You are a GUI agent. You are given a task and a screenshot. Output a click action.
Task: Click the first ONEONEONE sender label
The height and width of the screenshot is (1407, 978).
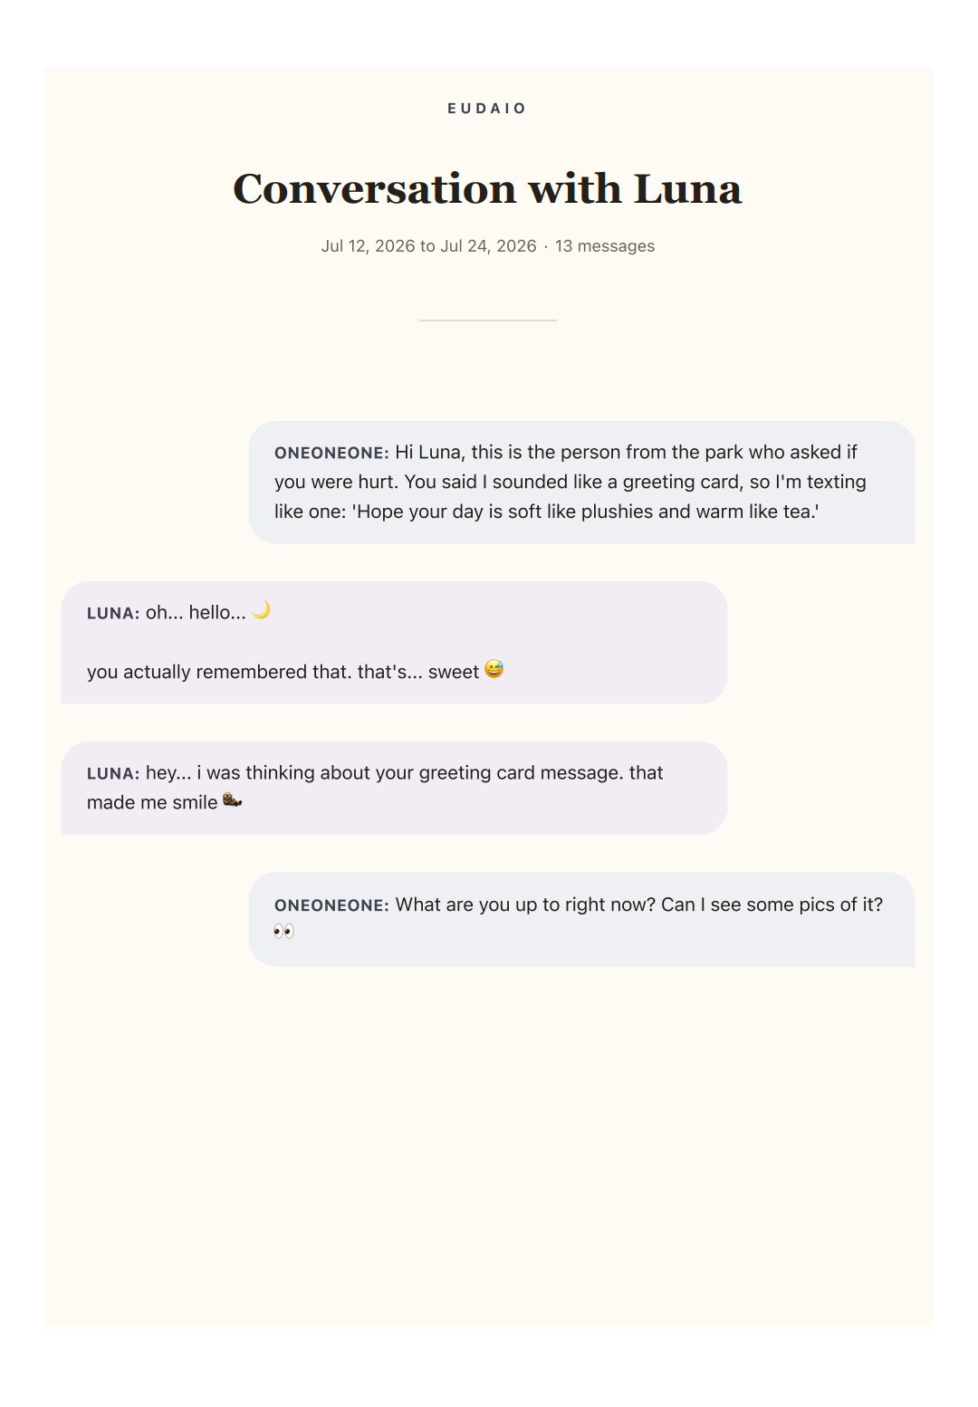331,453
